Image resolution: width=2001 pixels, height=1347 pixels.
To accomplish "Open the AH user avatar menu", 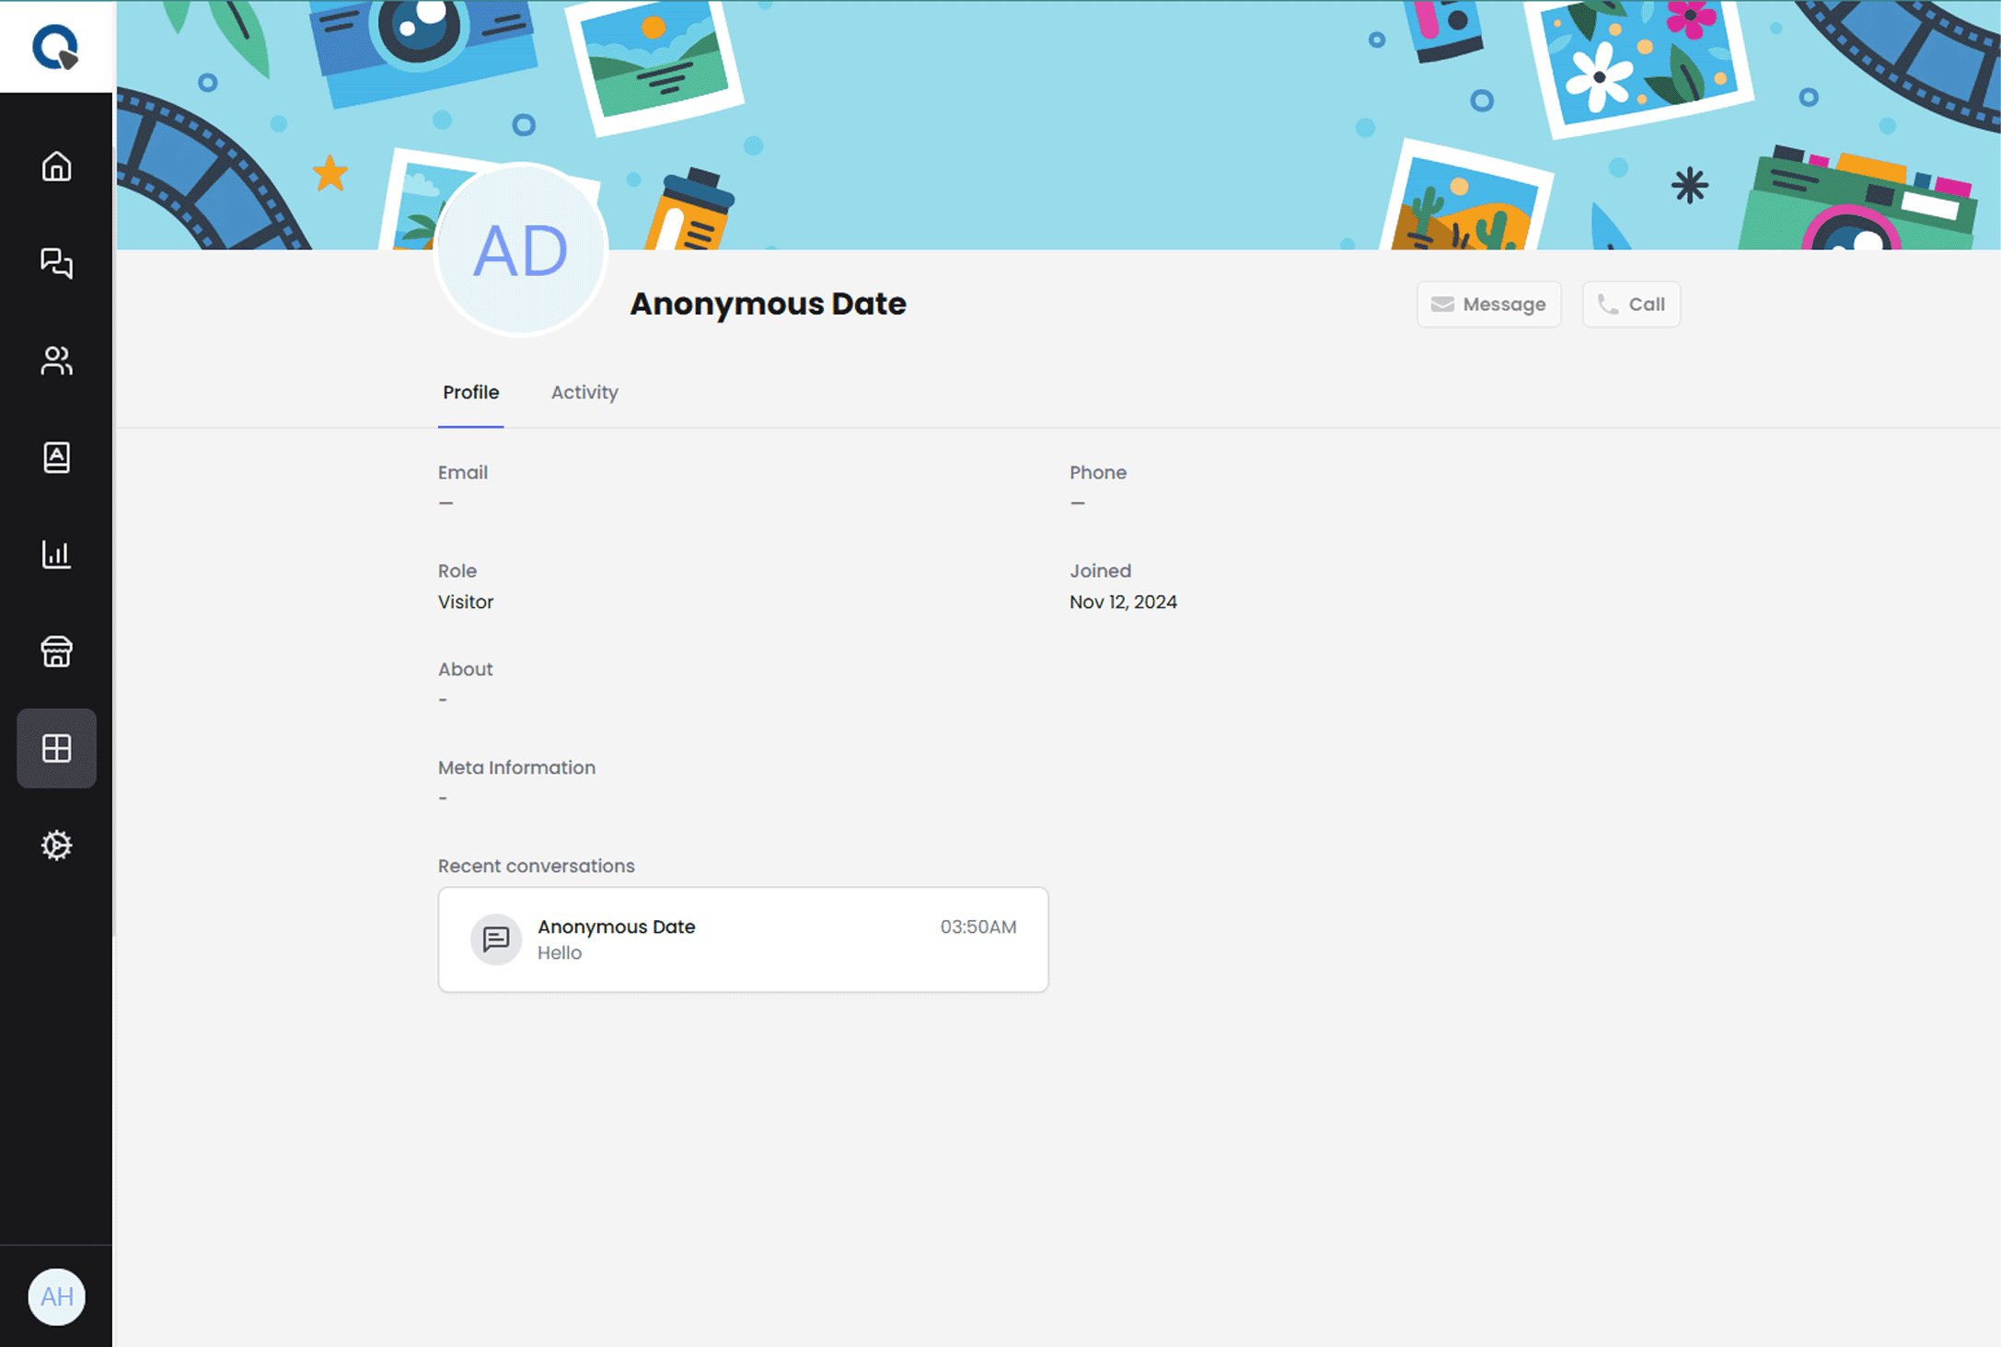I will pos(56,1296).
